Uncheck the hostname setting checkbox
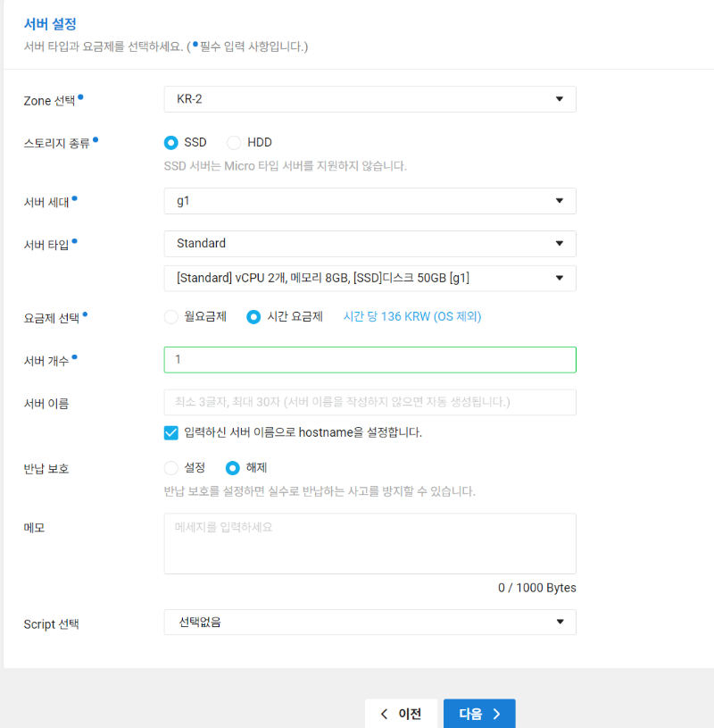 (x=170, y=434)
